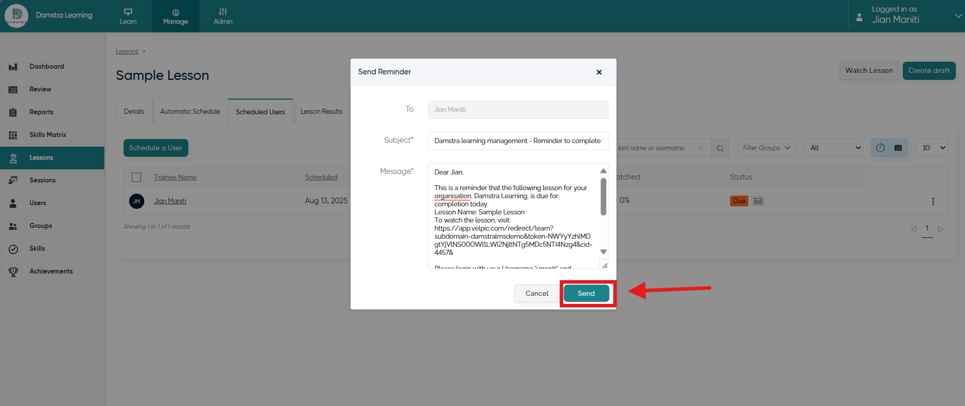This screenshot has height=406, width=965.
Task: Select page 1 in pagination
Action: [x=927, y=229]
